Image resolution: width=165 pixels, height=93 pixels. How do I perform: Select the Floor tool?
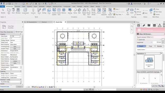(x=49, y=11)
